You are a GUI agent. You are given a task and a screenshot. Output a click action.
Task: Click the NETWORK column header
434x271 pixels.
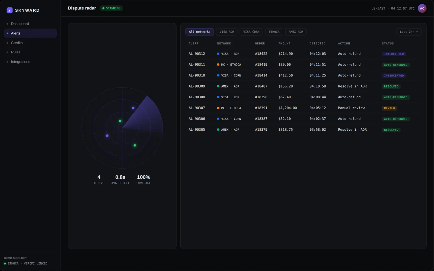coord(224,43)
